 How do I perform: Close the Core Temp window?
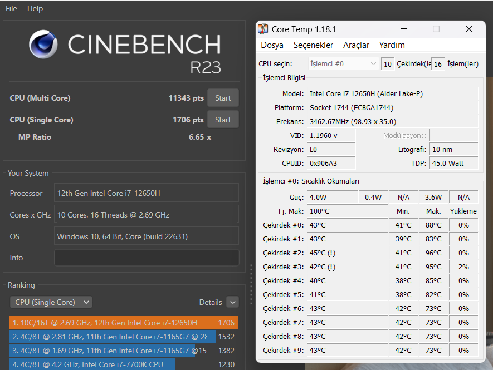[468, 29]
